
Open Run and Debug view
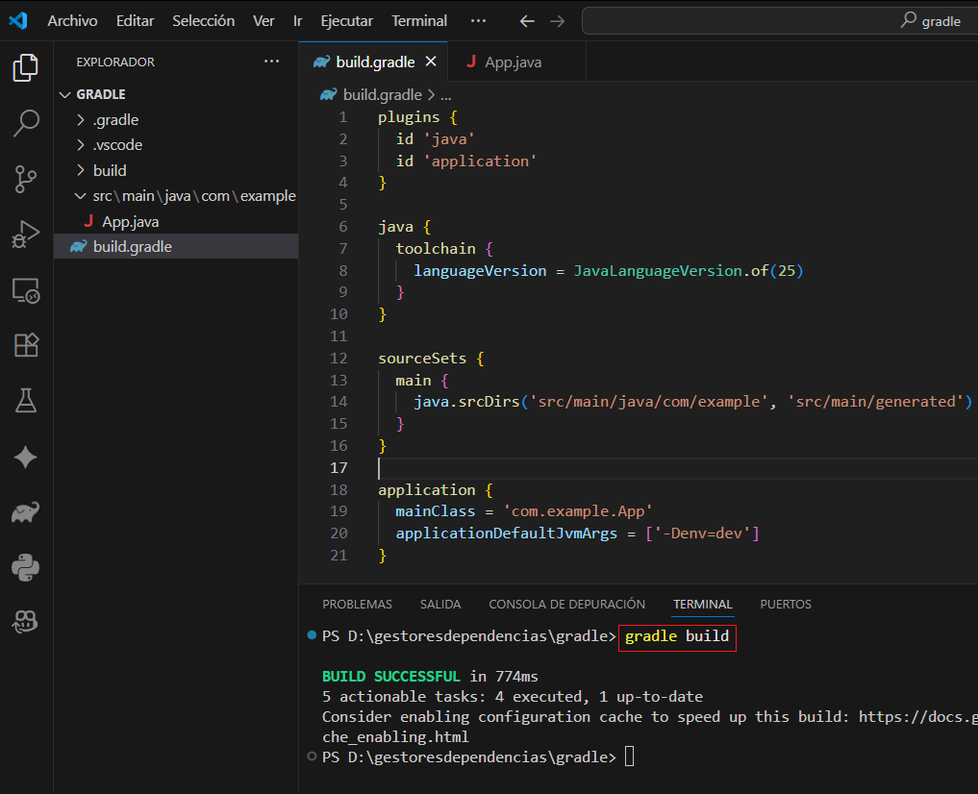[x=26, y=234]
